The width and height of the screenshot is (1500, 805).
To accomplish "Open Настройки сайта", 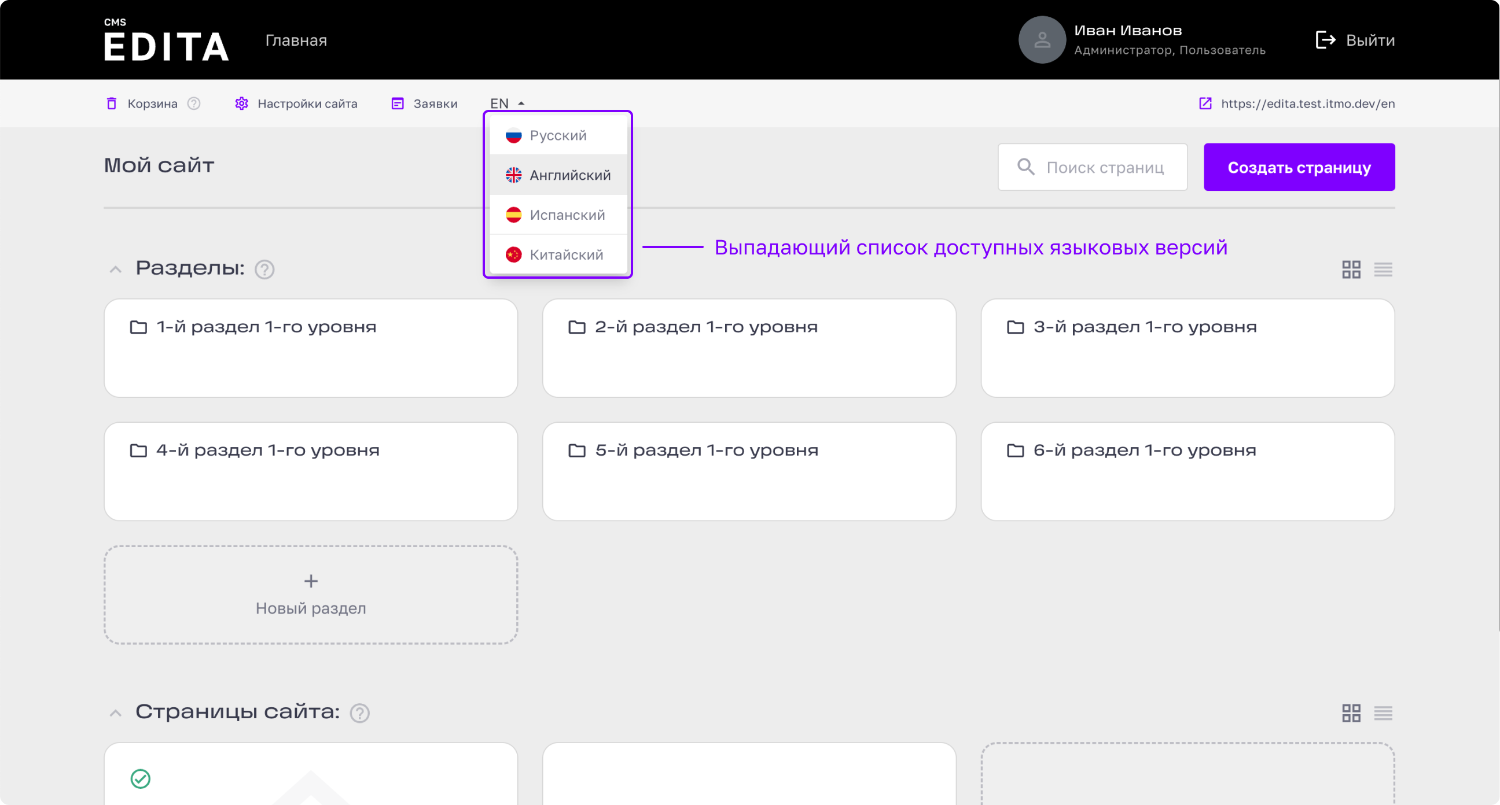I will [x=307, y=104].
